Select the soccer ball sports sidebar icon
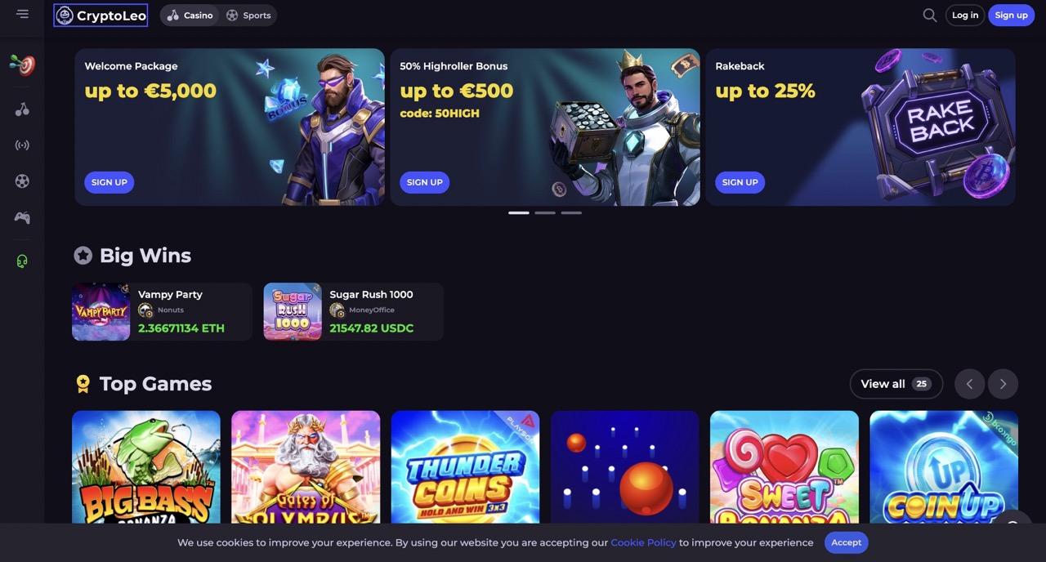Screen dimensions: 1046x562 point(22,181)
